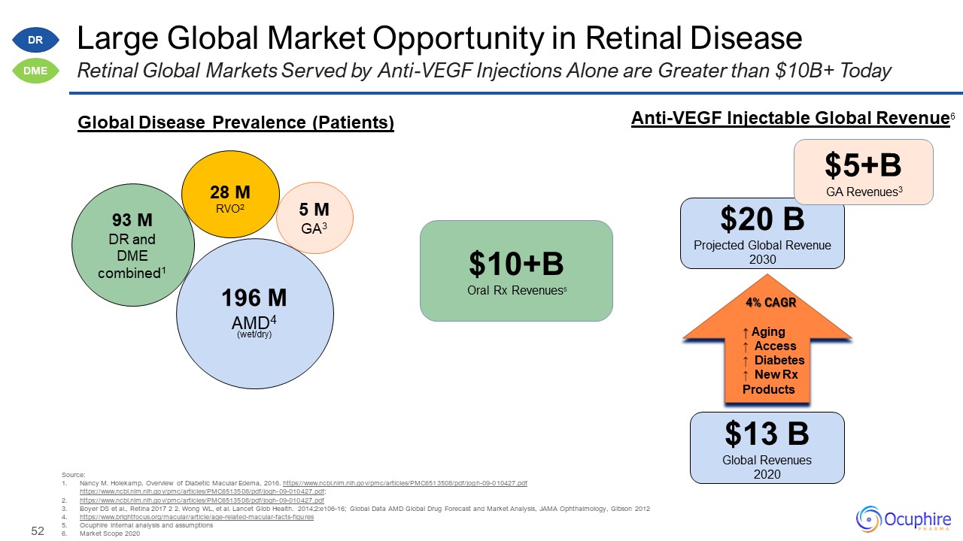Select the $13 B Global Revenues 2020 box

(x=767, y=447)
